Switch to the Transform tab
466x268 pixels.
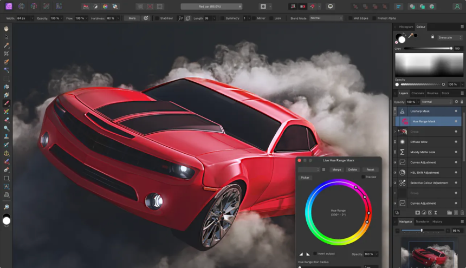(422, 221)
